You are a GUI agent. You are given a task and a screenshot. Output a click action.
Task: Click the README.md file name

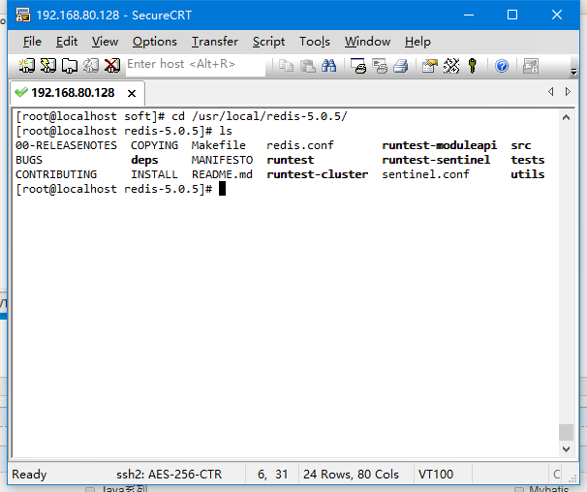point(222,174)
